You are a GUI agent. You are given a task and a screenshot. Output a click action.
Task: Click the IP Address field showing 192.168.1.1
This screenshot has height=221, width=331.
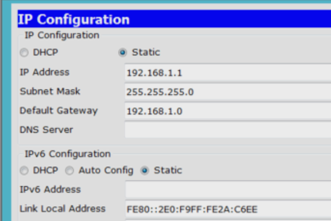coord(226,73)
